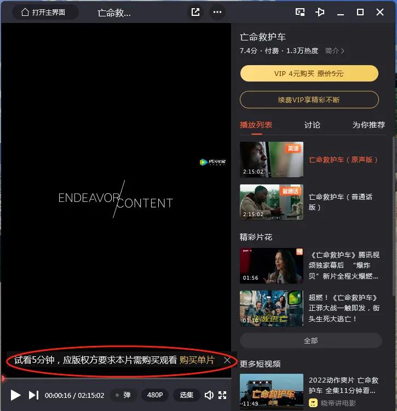This screenshot has width=397, height=411.
Task: Click the pop-out share icon in title bar
Action: [195, 12]
